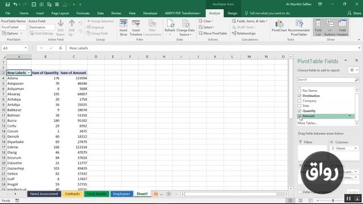Image resolution: width=363 pixels, height=204 pixels.
Task: Click the field list Search box
Action: [326, 79]
